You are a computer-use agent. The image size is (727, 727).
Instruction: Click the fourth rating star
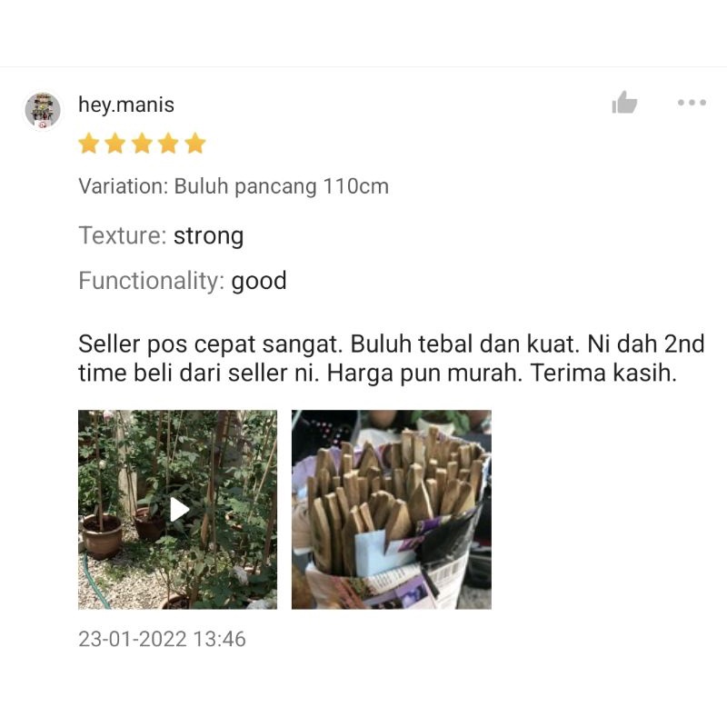[x=168, y=143]
